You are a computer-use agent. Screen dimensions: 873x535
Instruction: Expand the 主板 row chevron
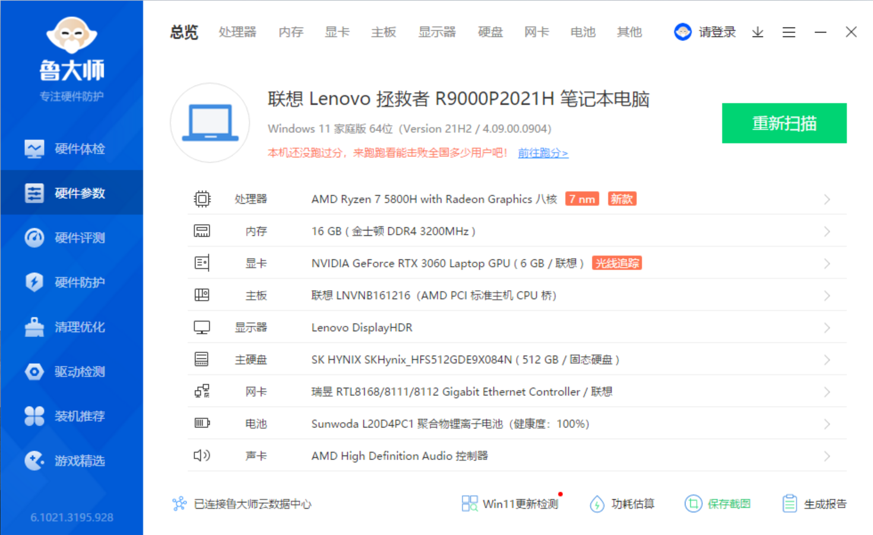coord(827,295)
